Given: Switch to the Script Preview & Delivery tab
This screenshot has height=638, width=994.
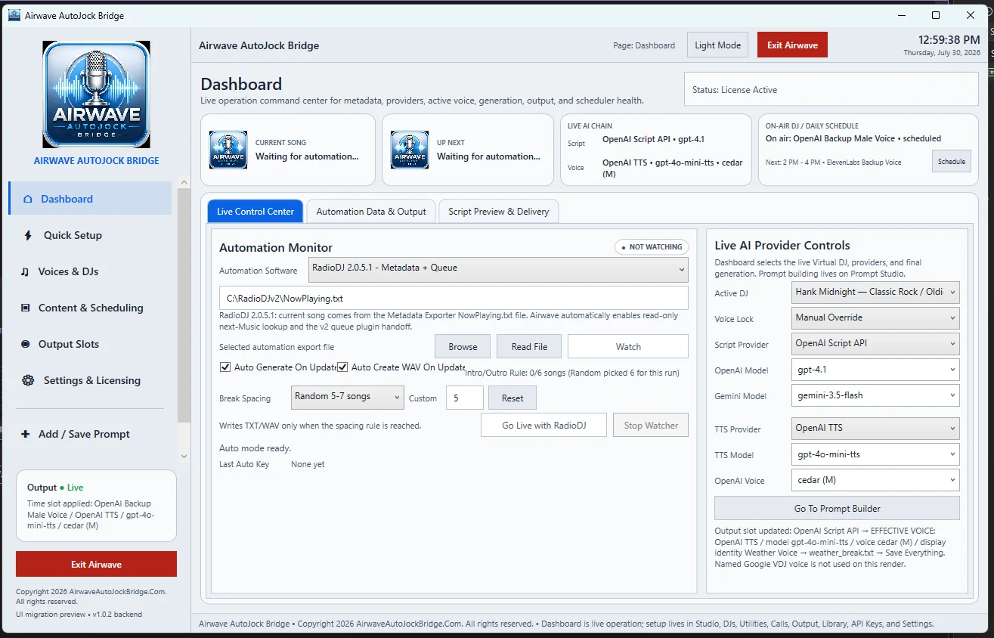Looking at the screenshot, I should point(499,212).
